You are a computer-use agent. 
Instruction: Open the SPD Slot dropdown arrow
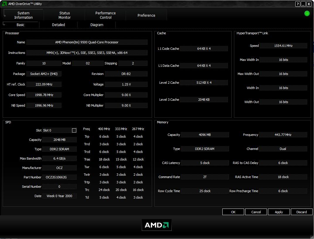(x=74, y=130)
